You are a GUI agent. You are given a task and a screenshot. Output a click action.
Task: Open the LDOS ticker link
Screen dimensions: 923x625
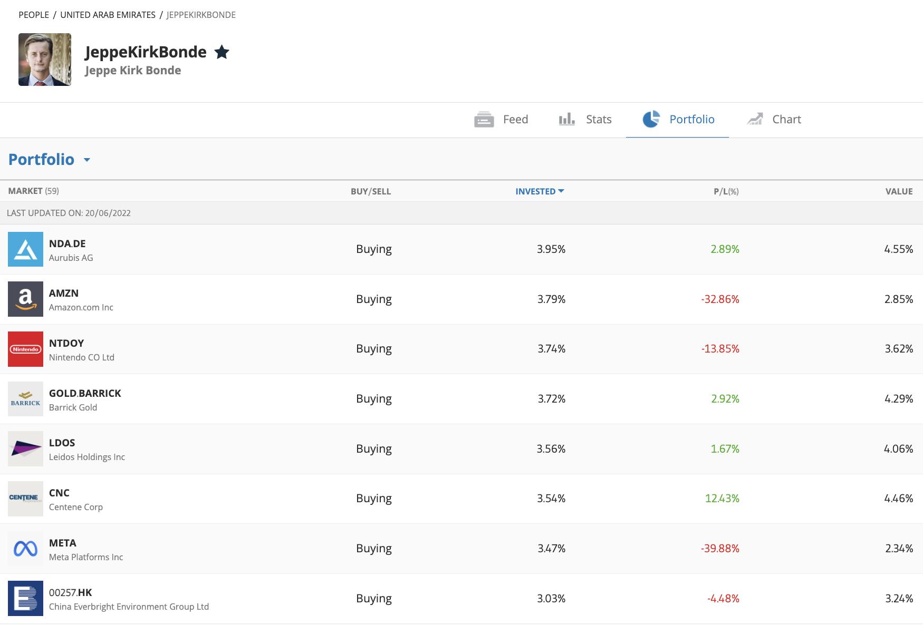pyautogui.click(x=62, y=443)
